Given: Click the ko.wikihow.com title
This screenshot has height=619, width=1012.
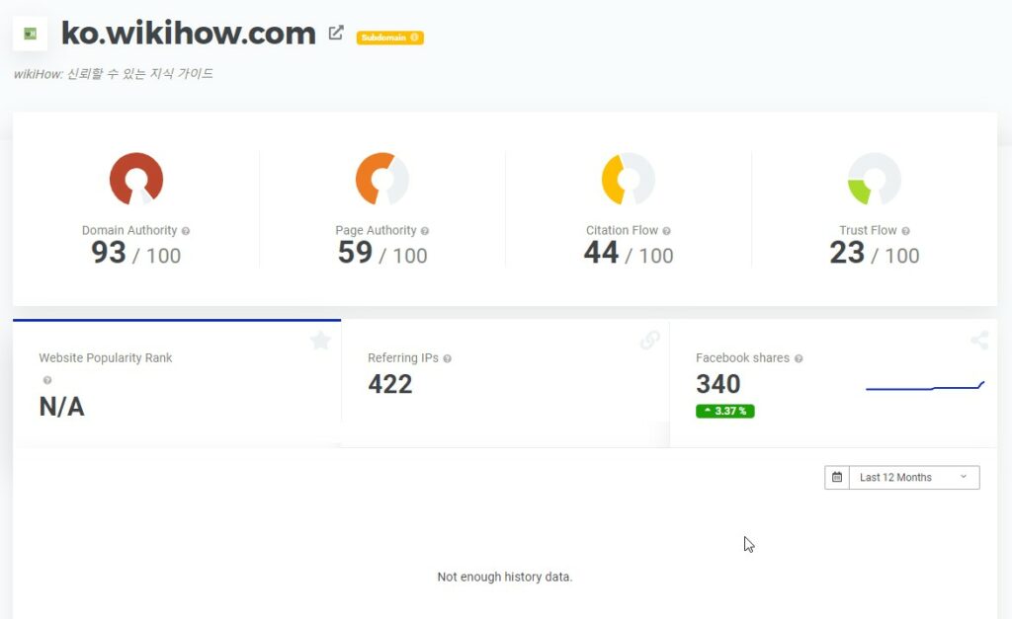Looking at the screenshot, I should pos(189,33).
